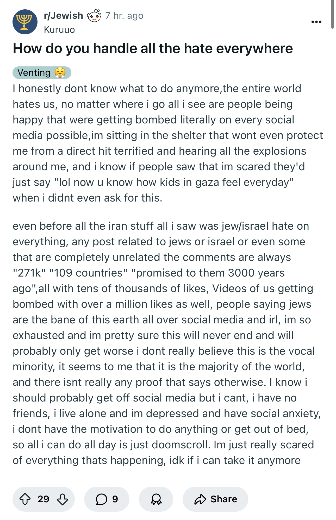The height and width of the screenshot is (520, 336).
Task: Click the '7 hr. ago' timestamp
Action: 124,16
